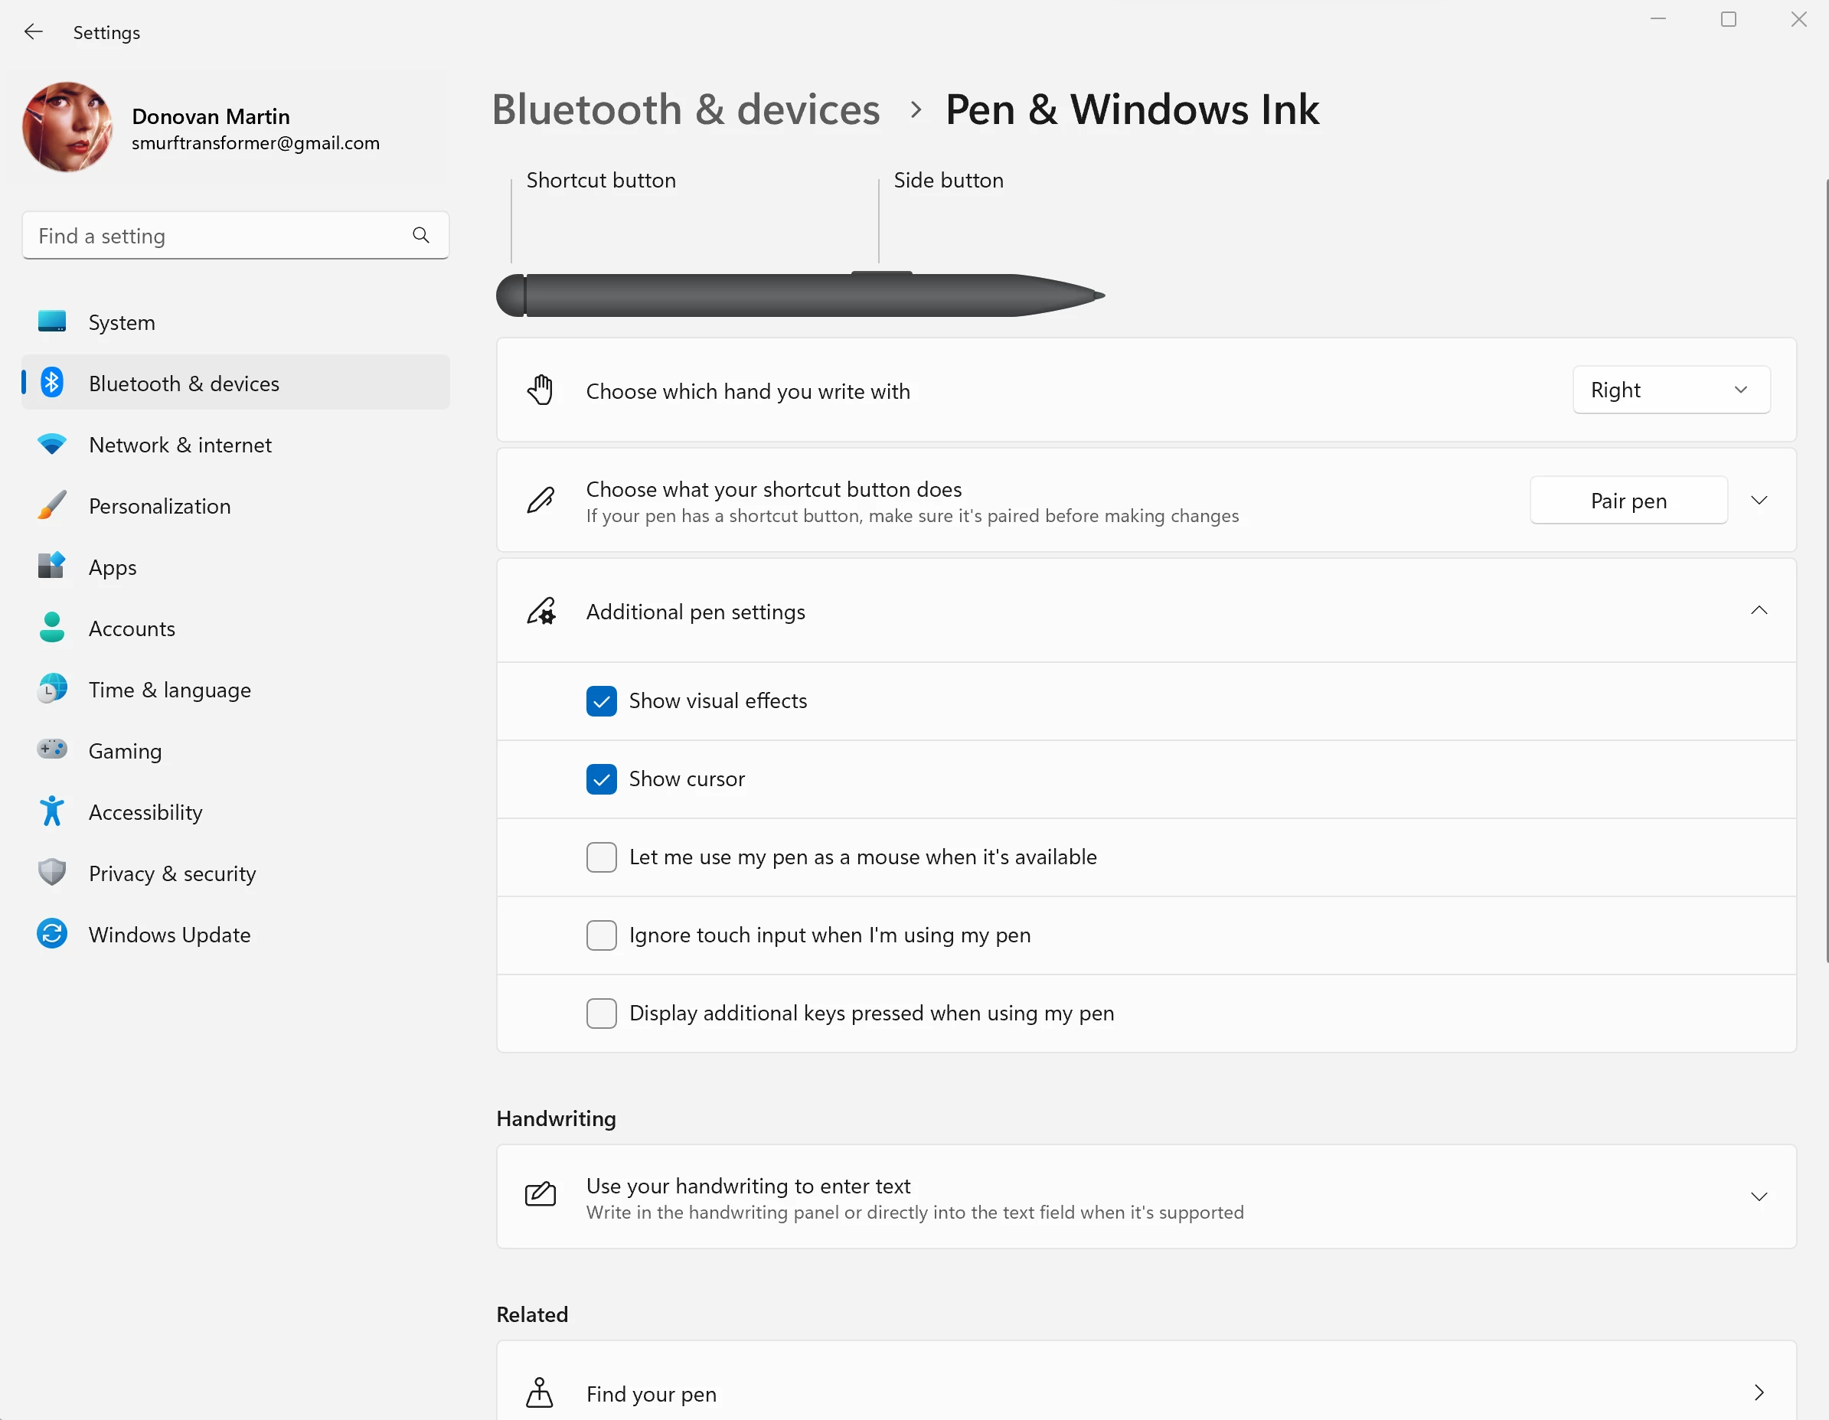Click the search magnifier icon

(420, 235)
